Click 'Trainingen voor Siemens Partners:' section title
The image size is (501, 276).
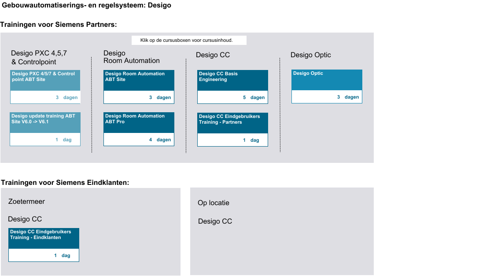59,25
